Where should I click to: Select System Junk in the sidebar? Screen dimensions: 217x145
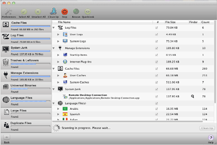click(26, 51)
